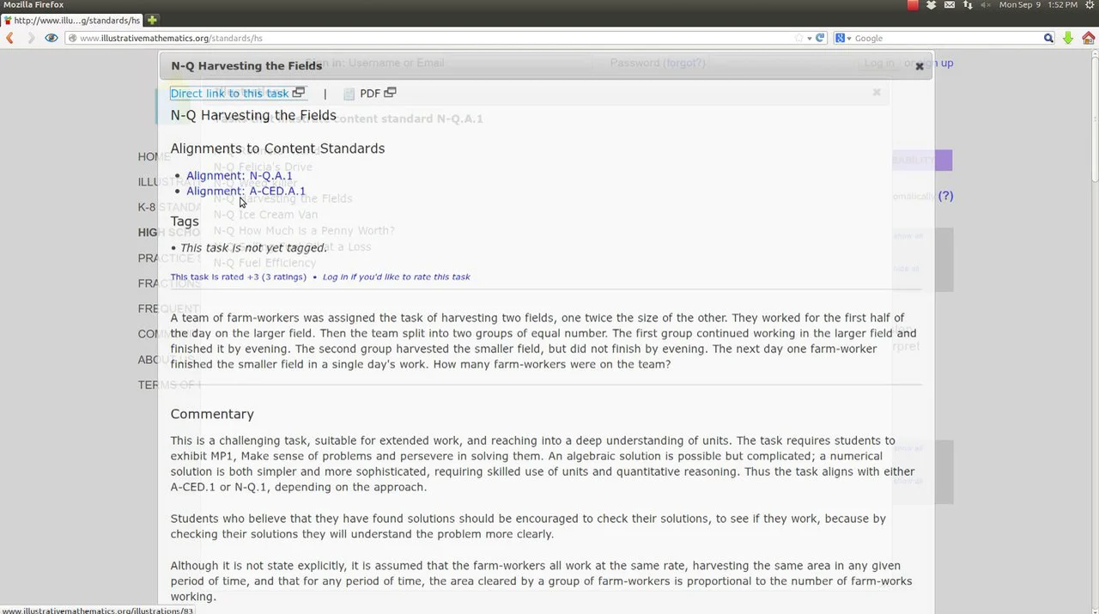Image resolution: width=1099 pixels, height=614 pixels.
Task: Click 'Log in if you'd like to rate this task'
Action: click(397, 277)
